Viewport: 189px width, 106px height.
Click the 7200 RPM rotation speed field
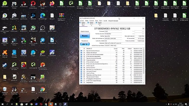pyautogui.click(x=139, y=36)
